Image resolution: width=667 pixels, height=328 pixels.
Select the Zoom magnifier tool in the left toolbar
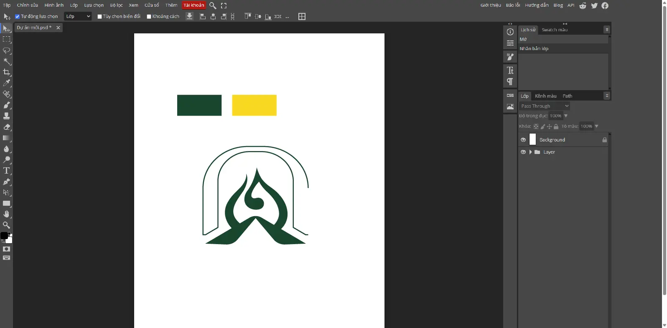(6, 225)
